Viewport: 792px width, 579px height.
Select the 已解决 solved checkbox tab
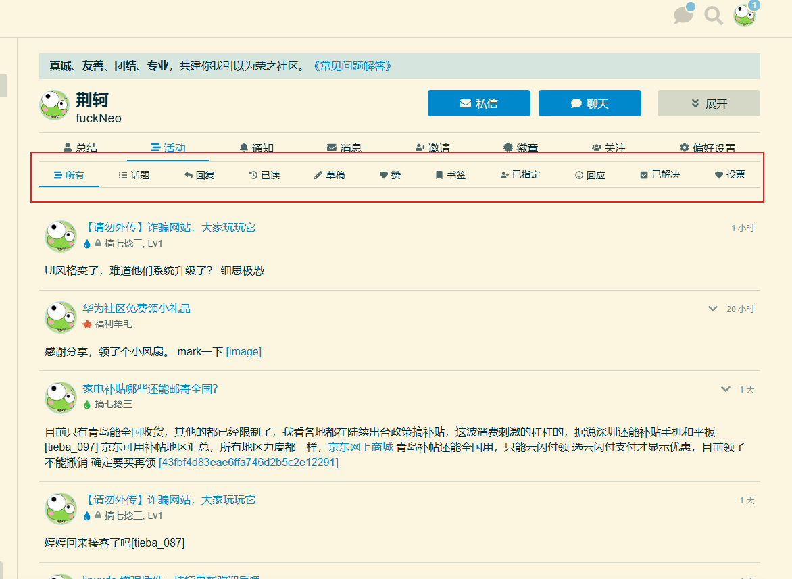(x=660, y=175)
